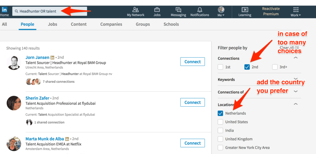
Task: Select the People search tab
Action: point(27,24)
